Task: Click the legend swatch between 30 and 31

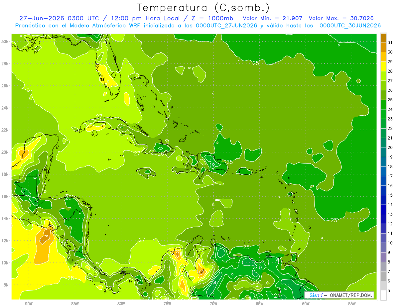Action: point(383,47)
